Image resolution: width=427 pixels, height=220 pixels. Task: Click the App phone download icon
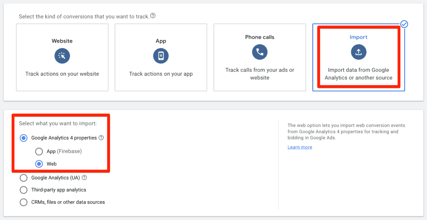pyautogui.click(x=161, y=56)
